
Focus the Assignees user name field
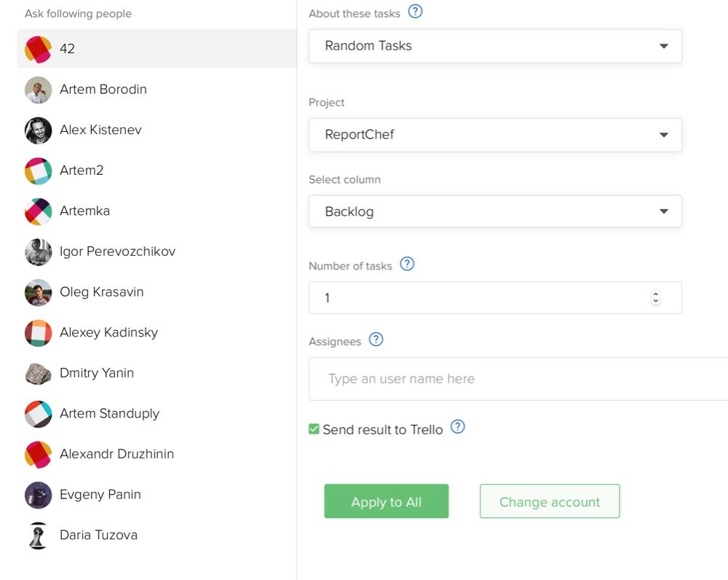pyautogui.click(x=518, y=379)
